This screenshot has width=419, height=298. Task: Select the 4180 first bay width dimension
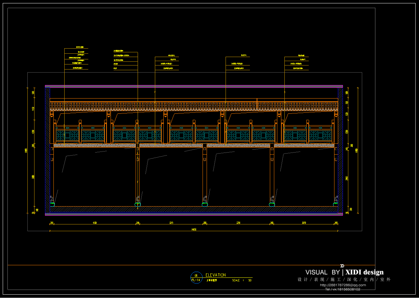[95, 223]
